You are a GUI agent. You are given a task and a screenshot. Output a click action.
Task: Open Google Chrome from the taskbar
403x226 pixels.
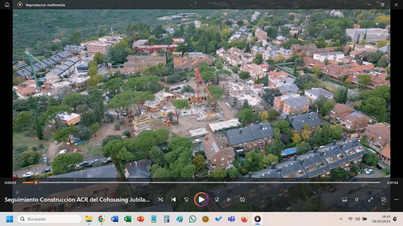click(102, 219)
